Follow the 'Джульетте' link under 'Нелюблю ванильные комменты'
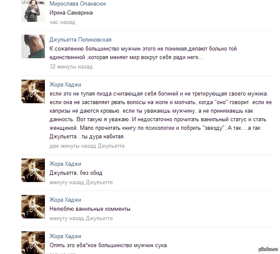 [99, 218]
